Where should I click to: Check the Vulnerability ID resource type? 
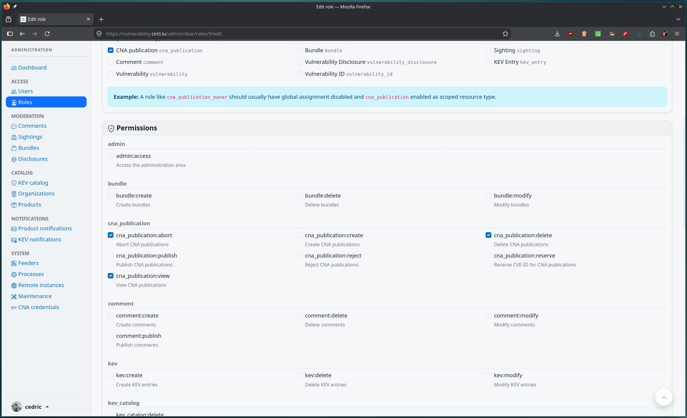[300, 74]
